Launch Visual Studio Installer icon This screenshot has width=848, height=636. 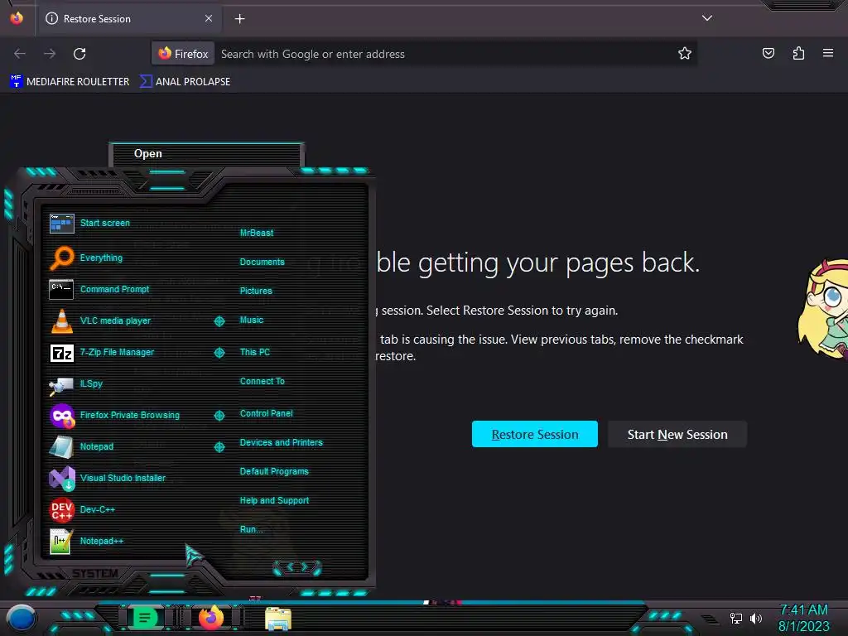click(x=61, y=478)
